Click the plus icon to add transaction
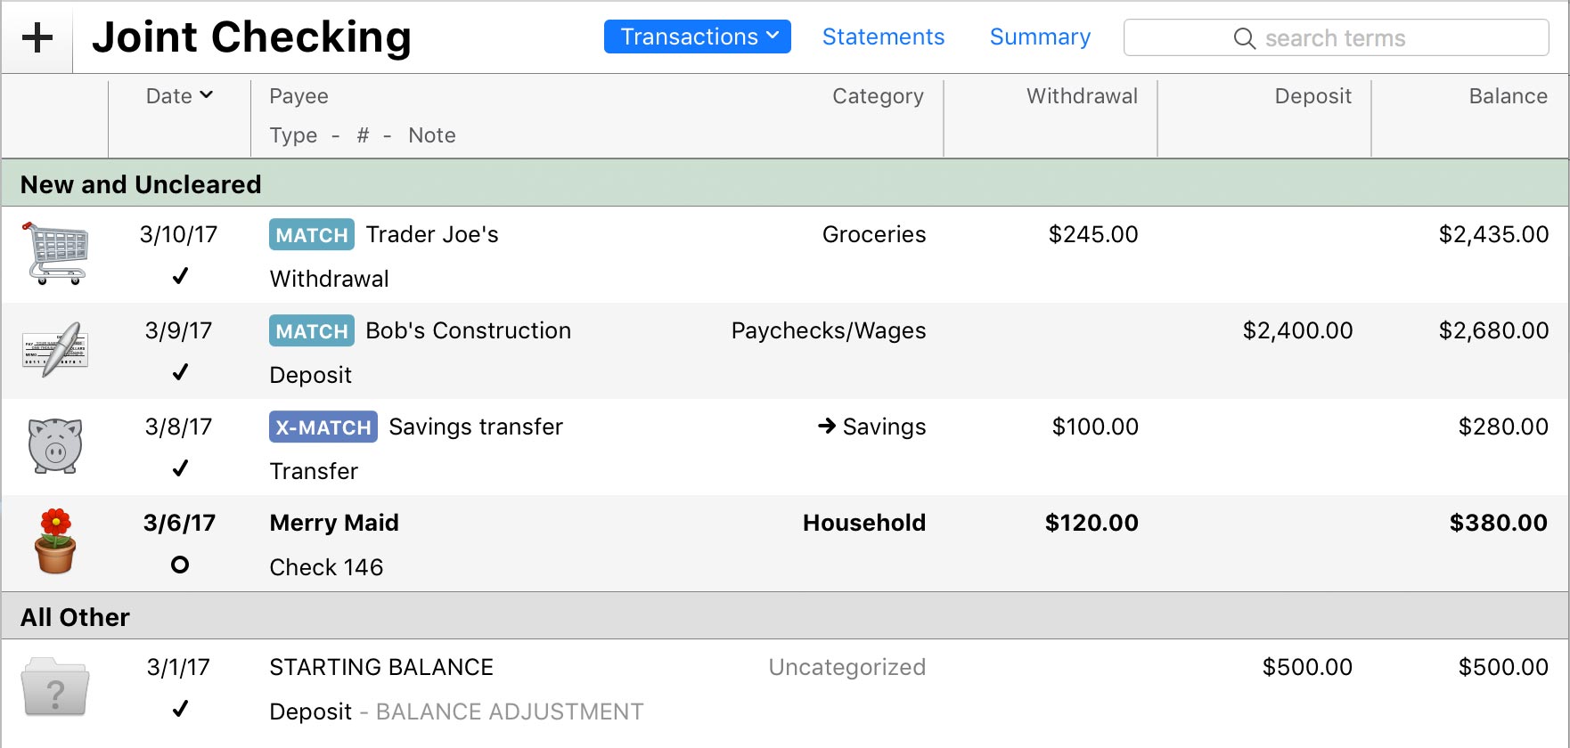This screenshot has width=1570, height=748. pyautogui.click(x=37, y=37)
